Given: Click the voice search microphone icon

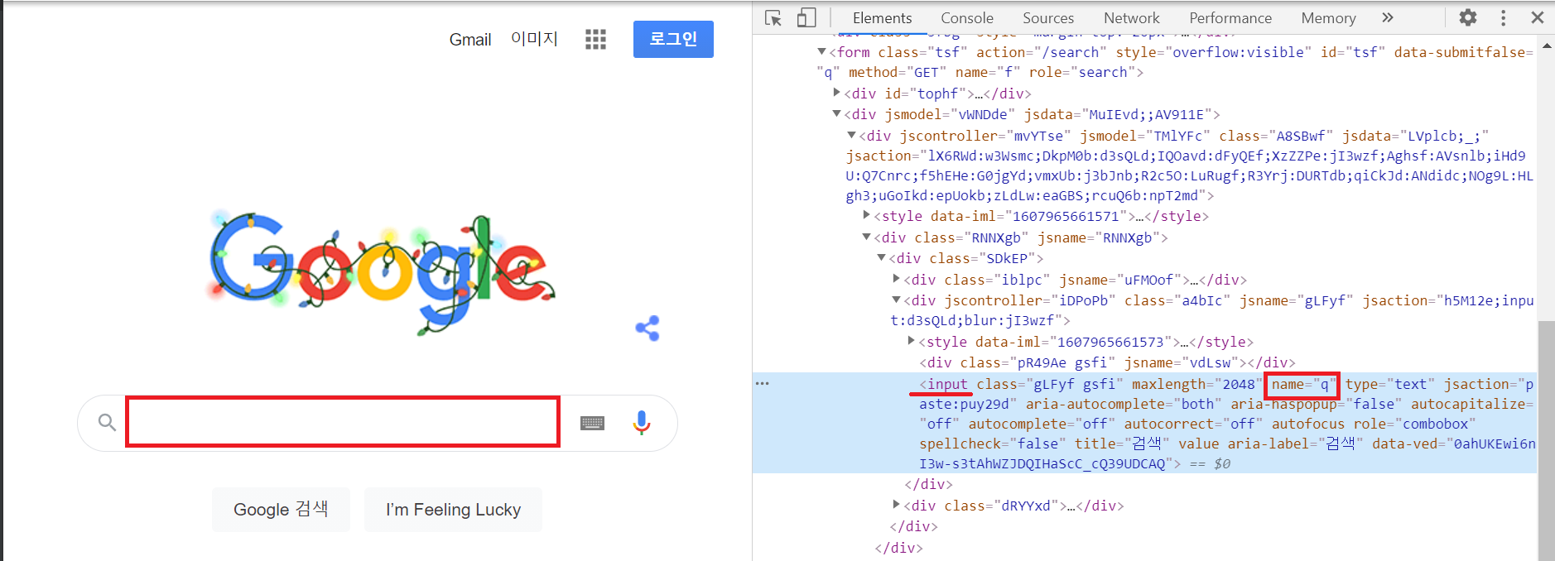Looking at the screenshot, I should (641, 423).
